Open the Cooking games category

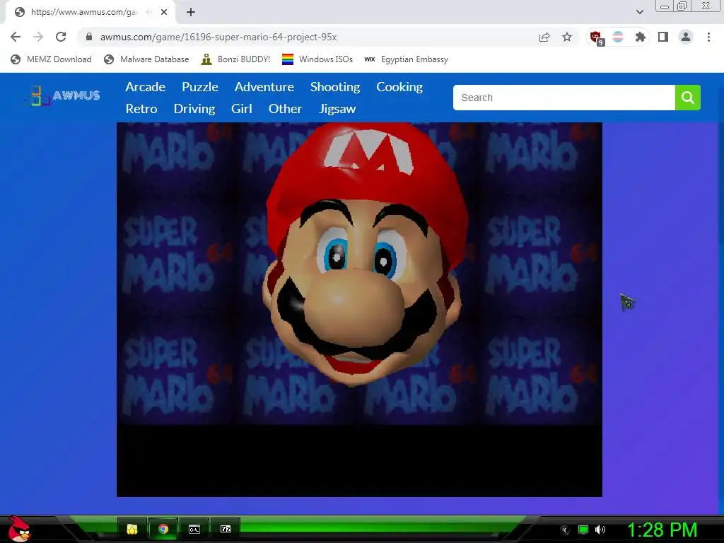(x=399, y=87)
